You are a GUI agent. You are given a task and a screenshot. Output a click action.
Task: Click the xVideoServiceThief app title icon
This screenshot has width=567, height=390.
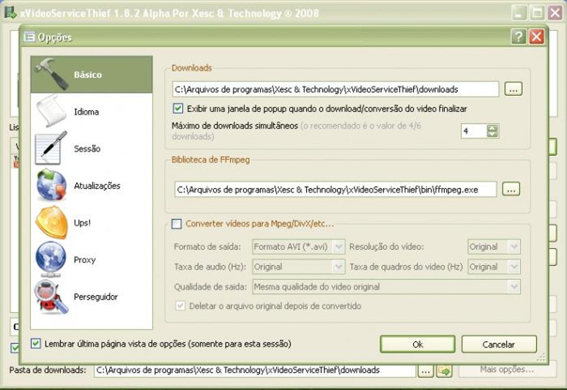(11, 12)
